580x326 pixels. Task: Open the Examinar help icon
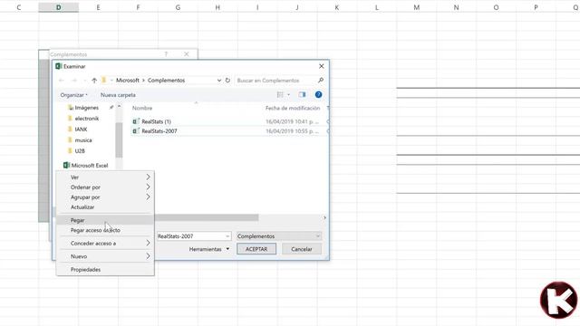318,95
